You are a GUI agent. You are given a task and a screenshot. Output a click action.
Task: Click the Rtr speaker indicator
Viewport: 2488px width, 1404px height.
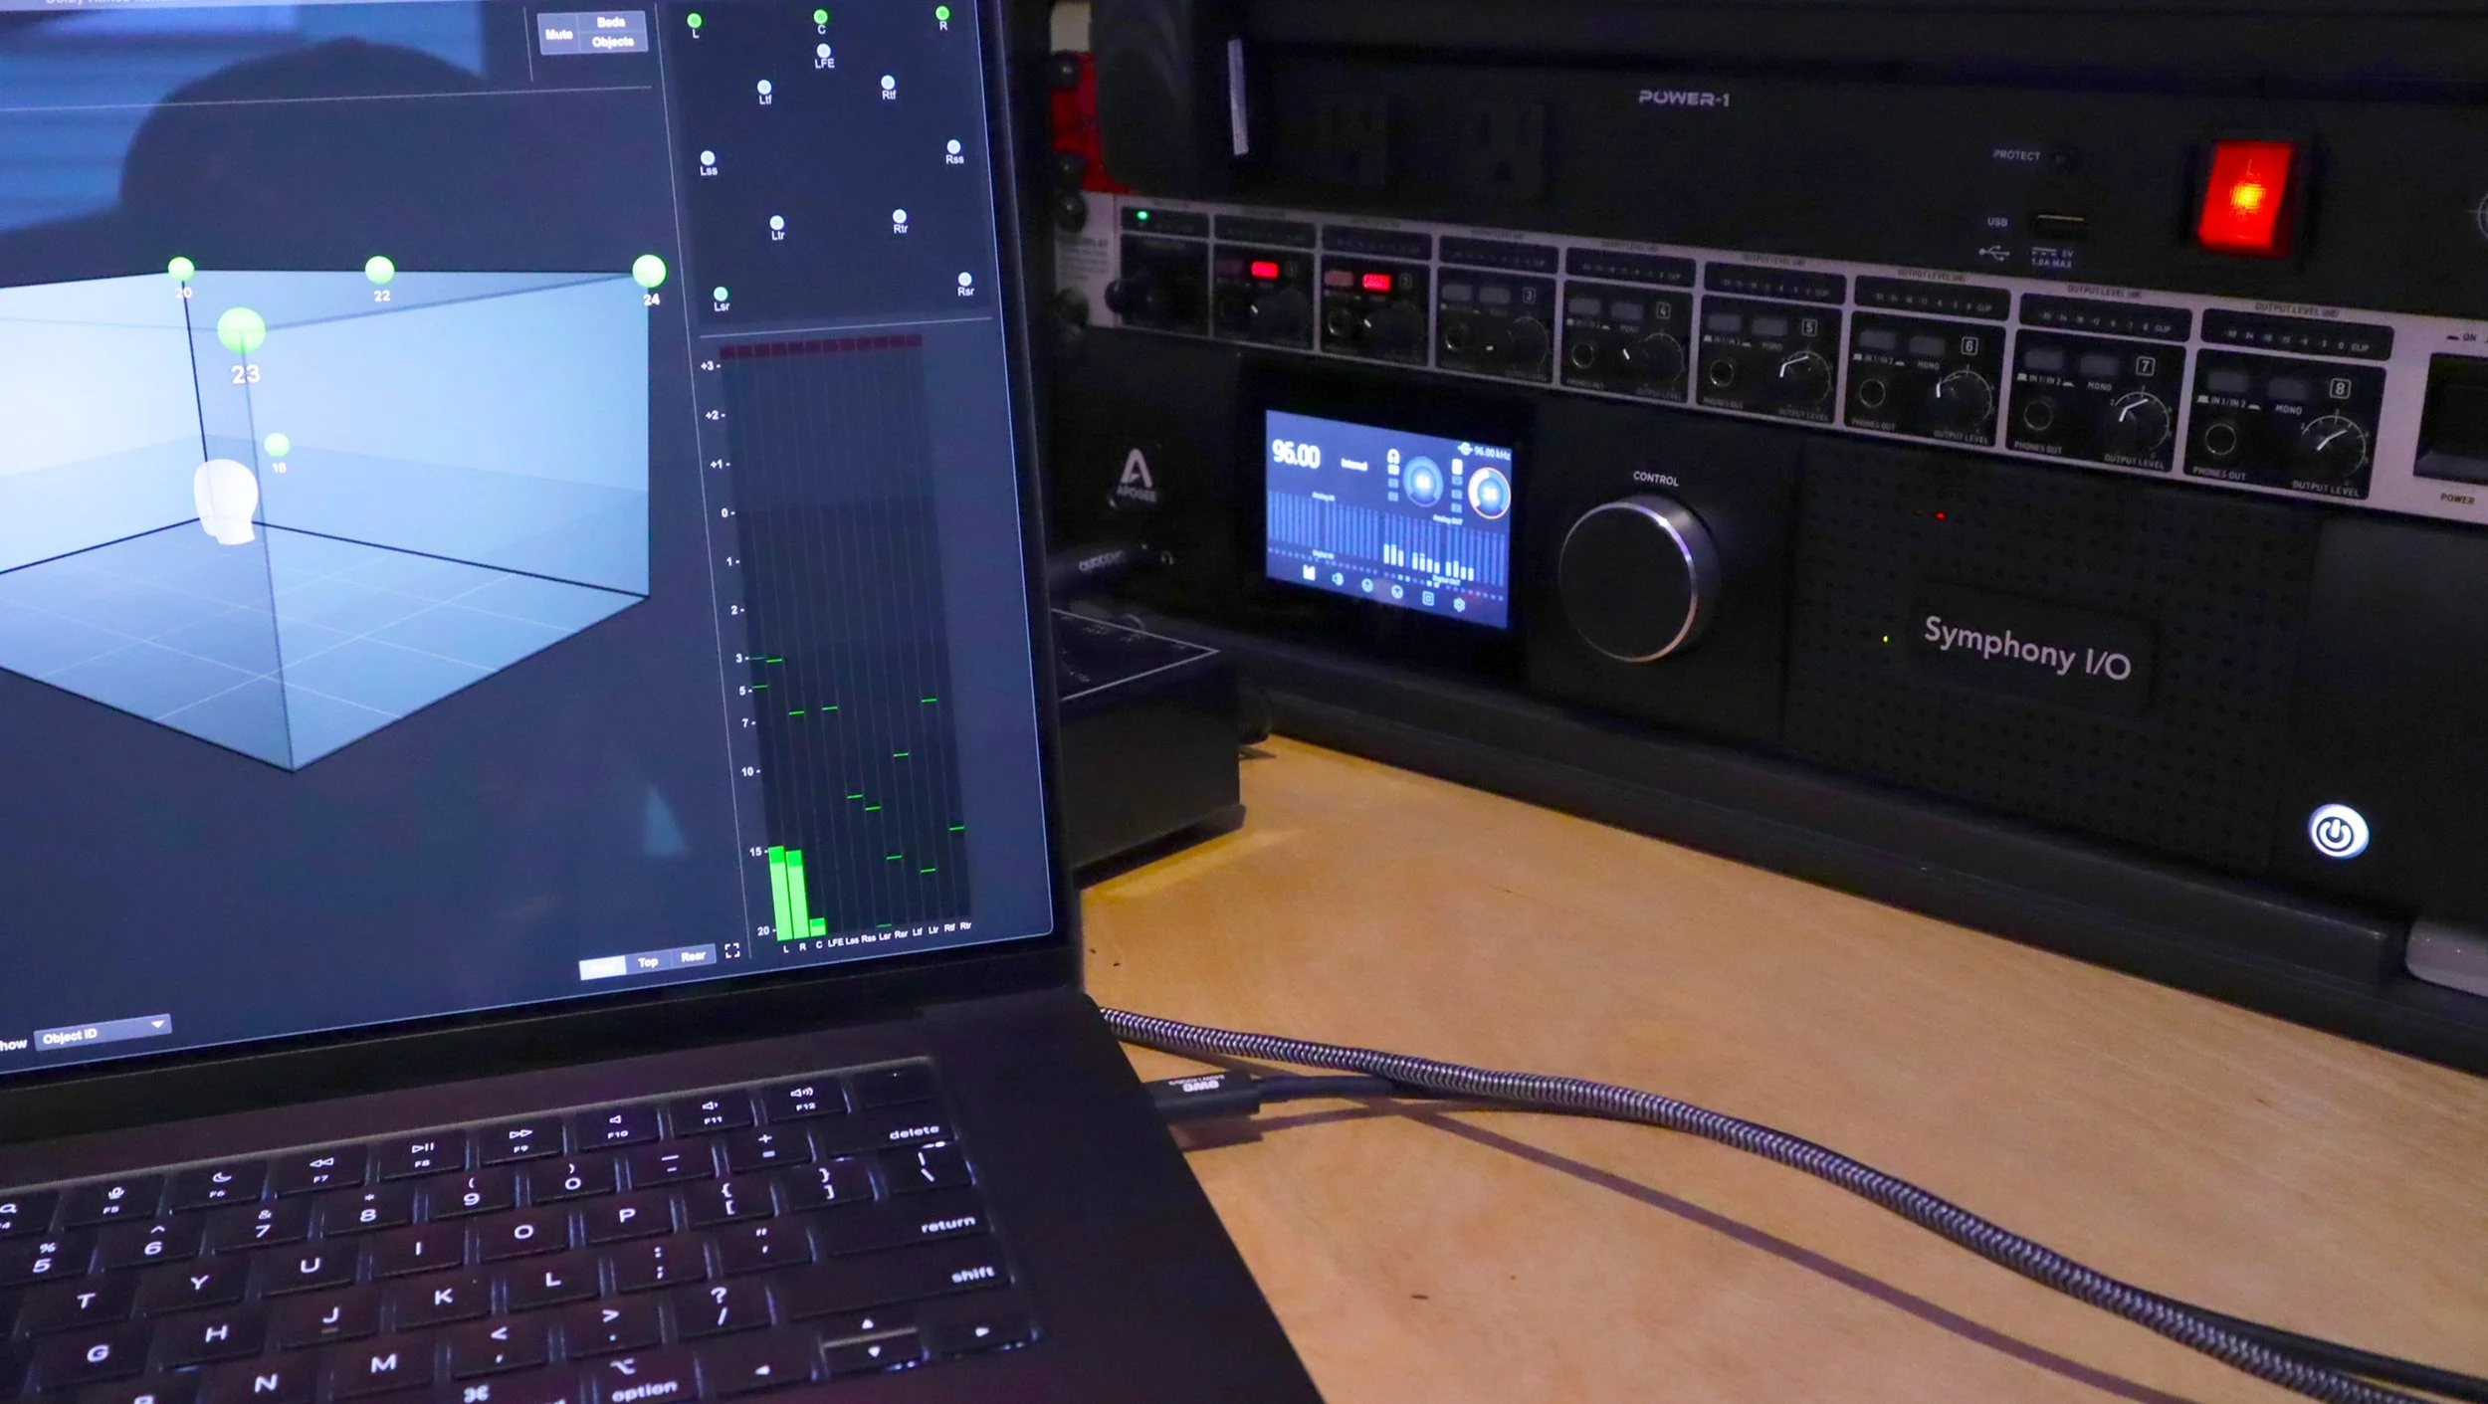point(899,217)
